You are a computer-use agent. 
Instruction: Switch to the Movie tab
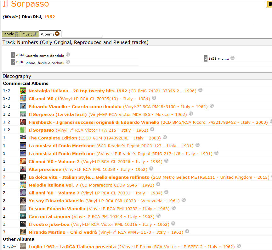pyautogui.click(x=11, y=34)
